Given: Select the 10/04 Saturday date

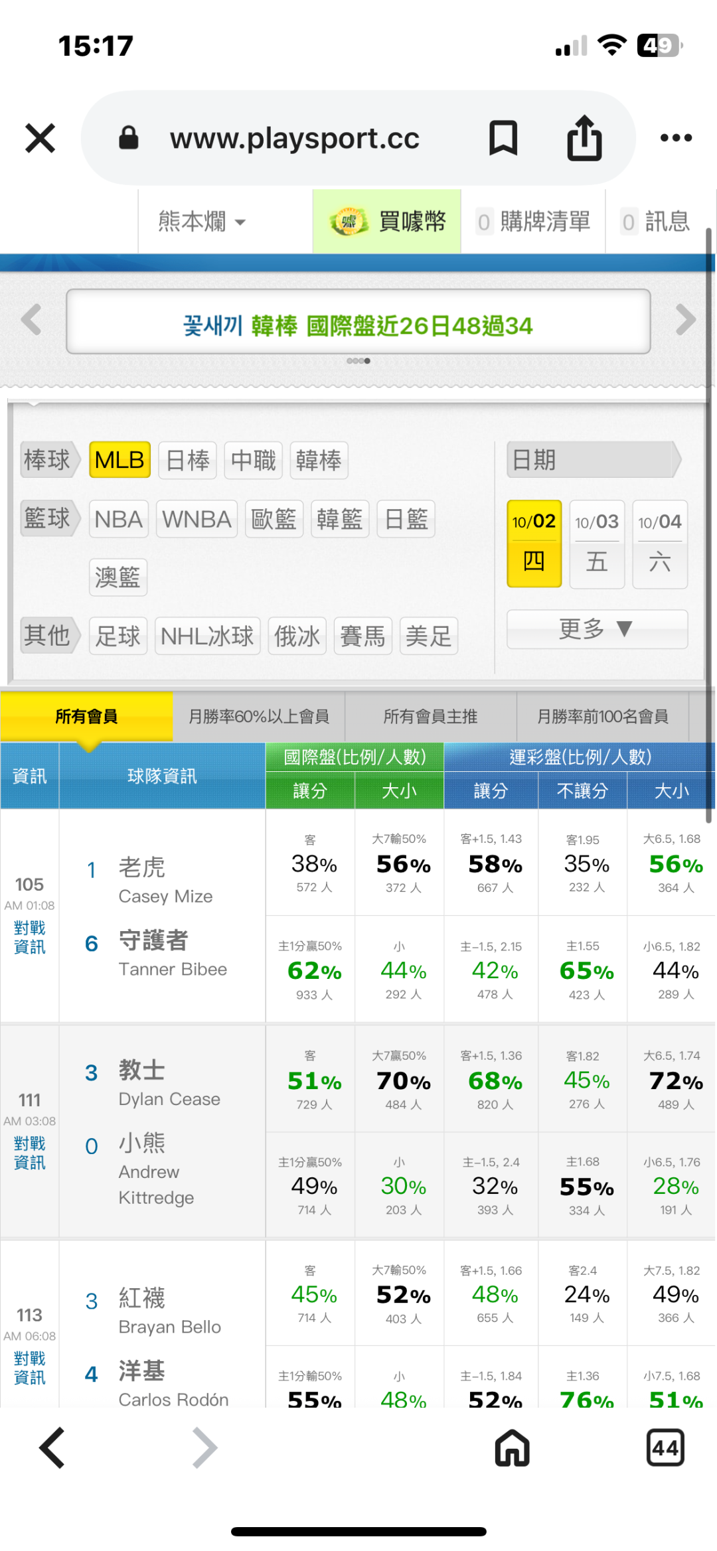Looking at the screenshot, I should pyautogui.click(x=659, y=544).
